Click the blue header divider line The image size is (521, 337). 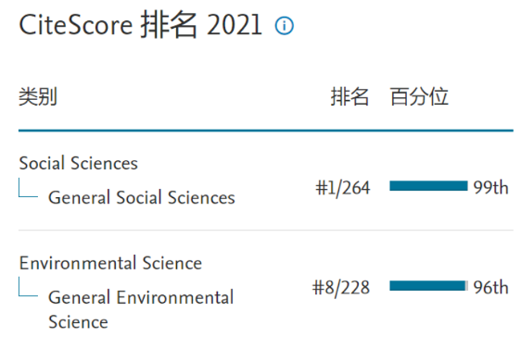[266, 131]
